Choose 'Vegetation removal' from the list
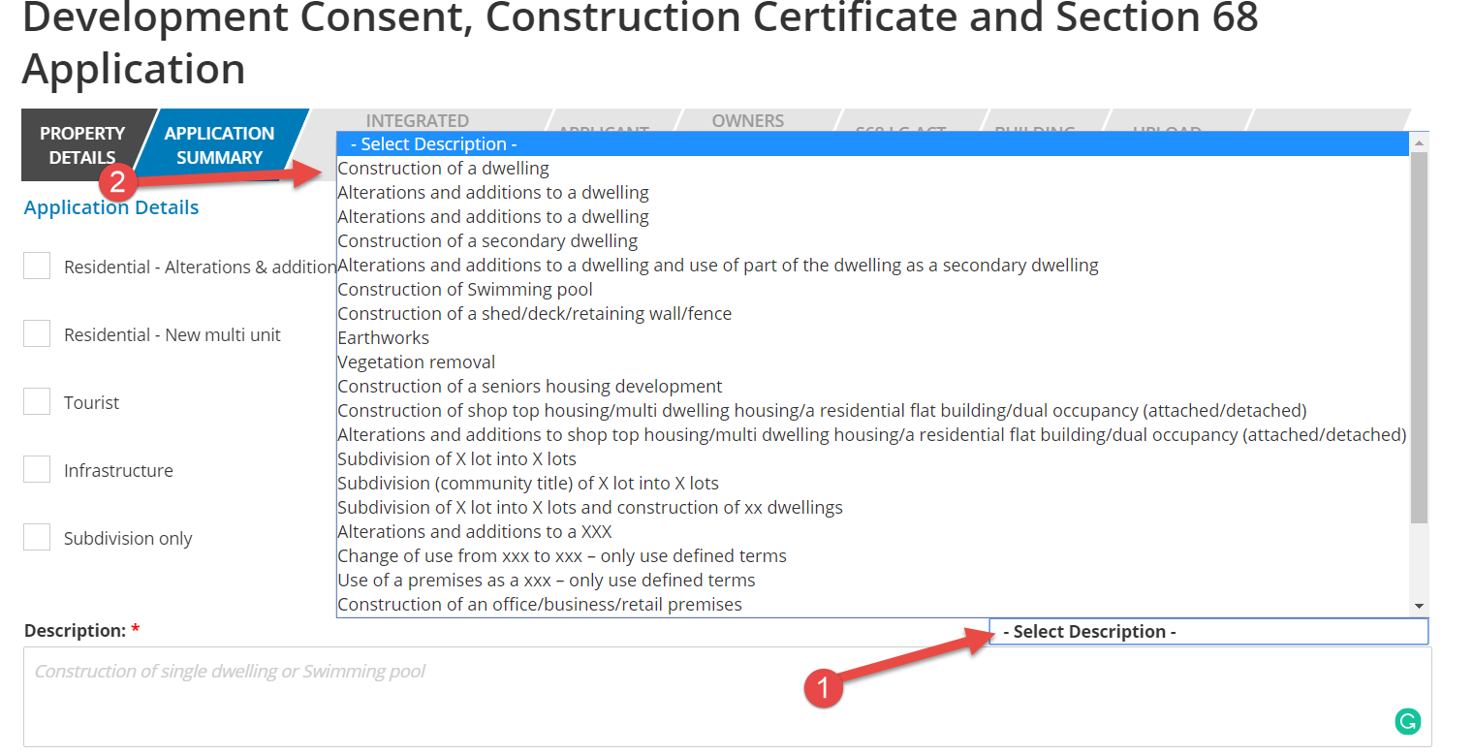Viewport: 1474px width, 755px height. 873,362
